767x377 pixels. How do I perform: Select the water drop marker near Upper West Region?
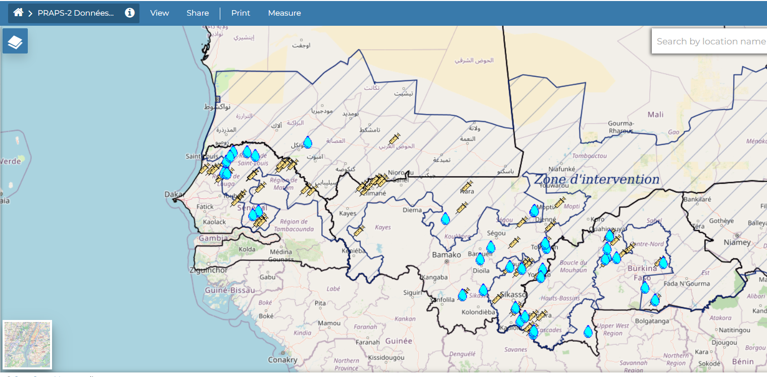coord(588,332)
